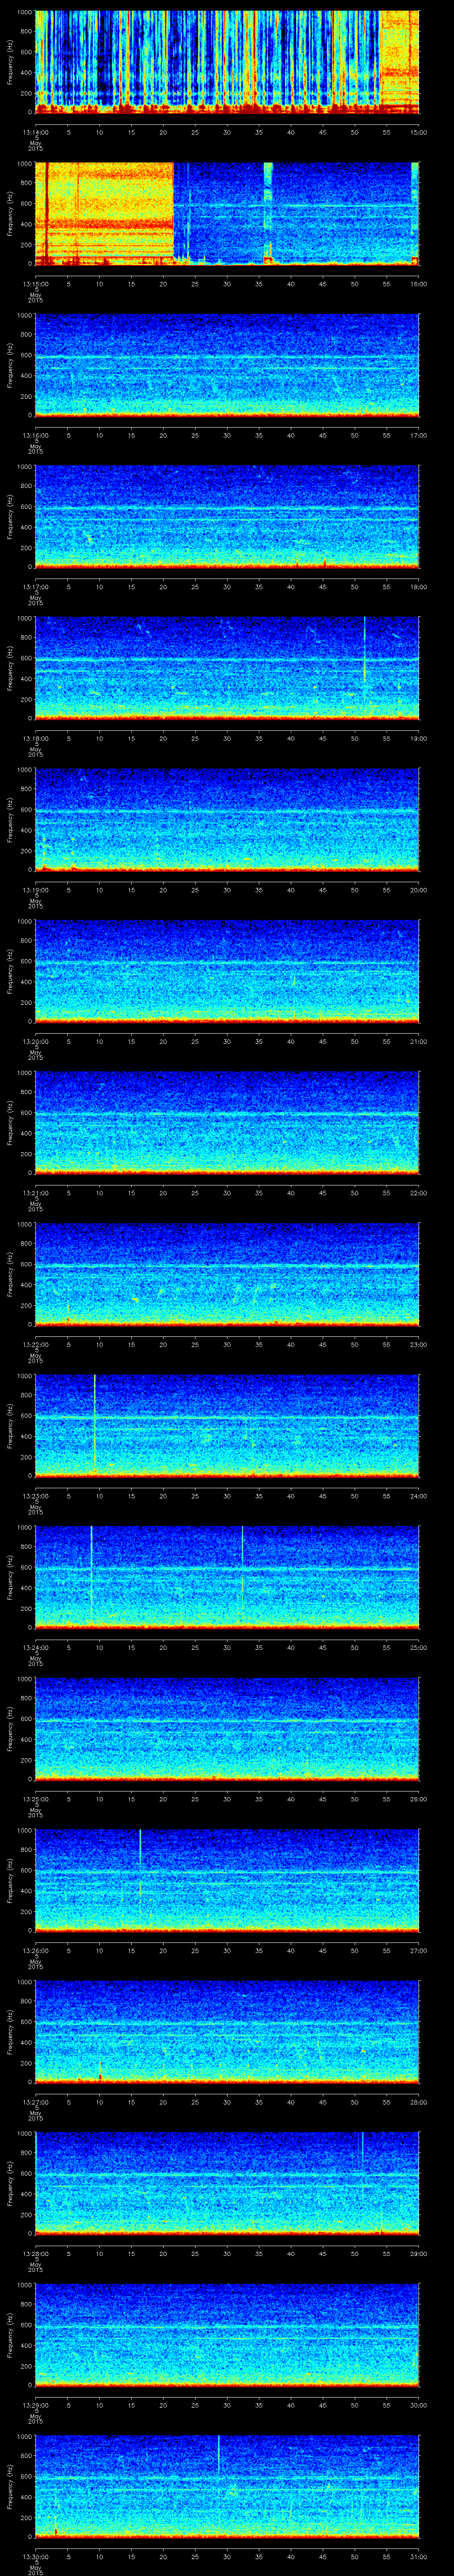454x2576 pixels.
Task: Pick the spectrogram panel starting at 13:19:00
Action: point(227,820)
